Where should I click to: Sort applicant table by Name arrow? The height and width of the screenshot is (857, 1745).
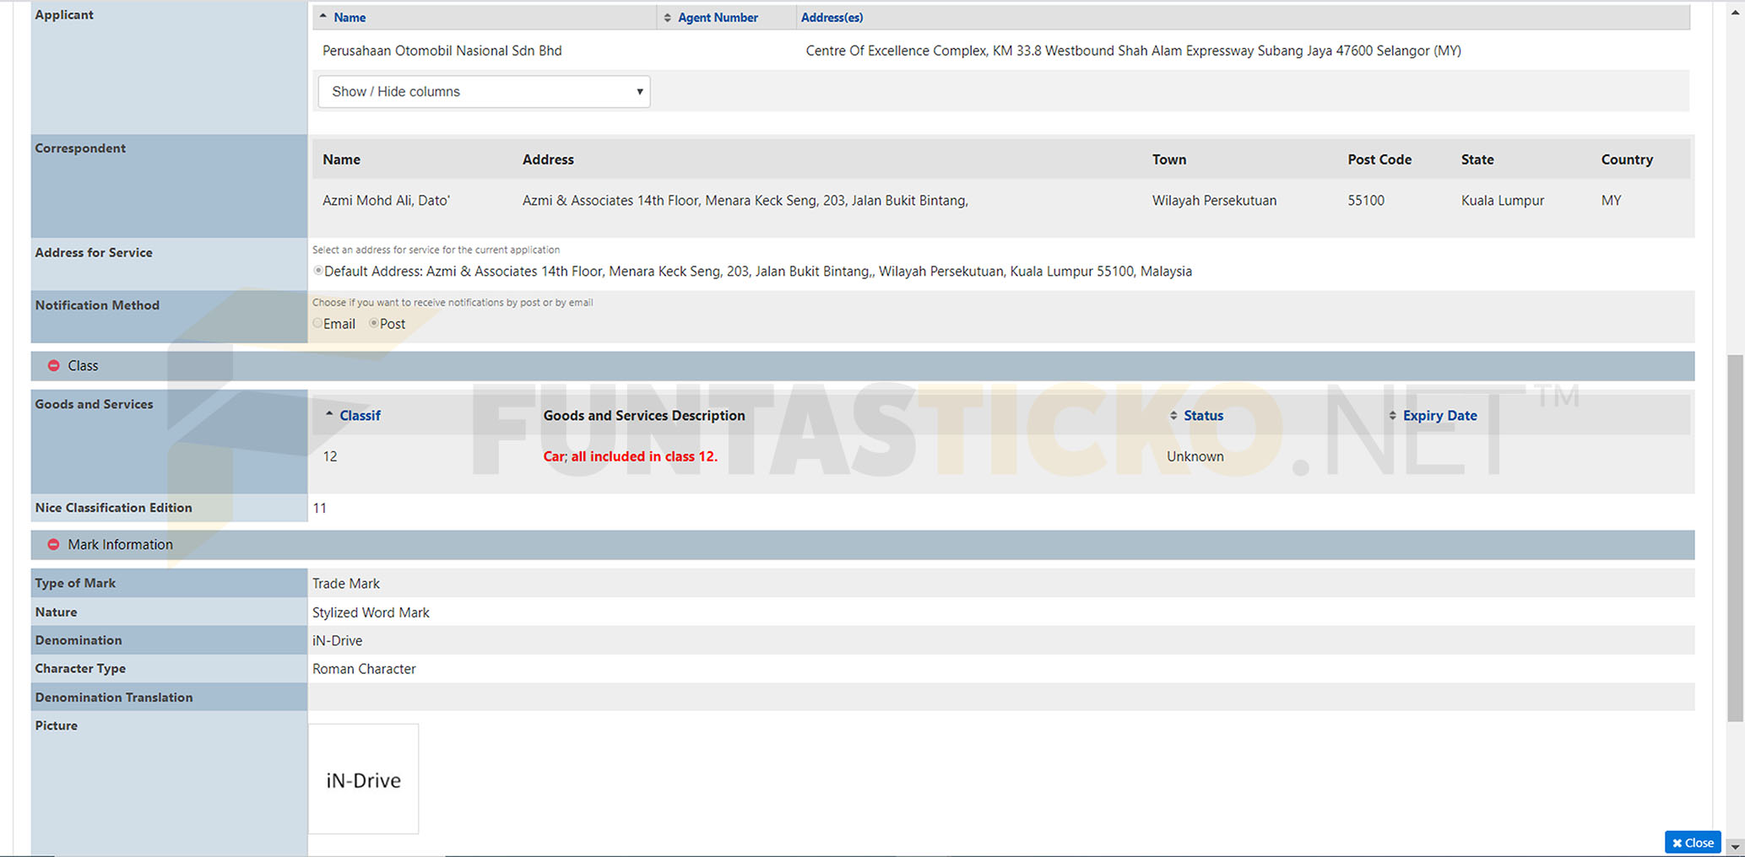tap(322, 17)
